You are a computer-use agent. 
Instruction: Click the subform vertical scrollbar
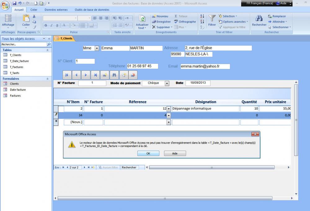[x=296, y=120]
